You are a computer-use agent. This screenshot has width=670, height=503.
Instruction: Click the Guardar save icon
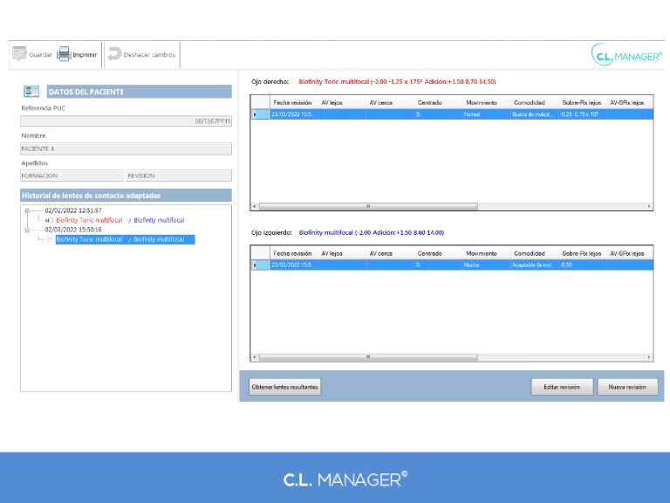[x=19, y=54]
